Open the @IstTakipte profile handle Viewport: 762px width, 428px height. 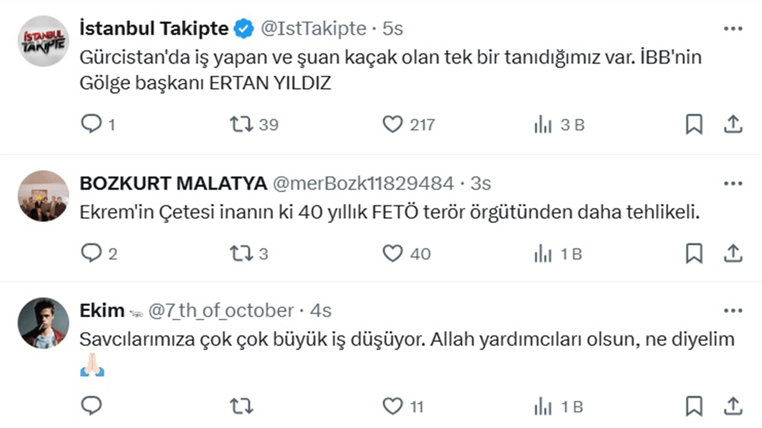pyautogui.click(x=313, y=29)
